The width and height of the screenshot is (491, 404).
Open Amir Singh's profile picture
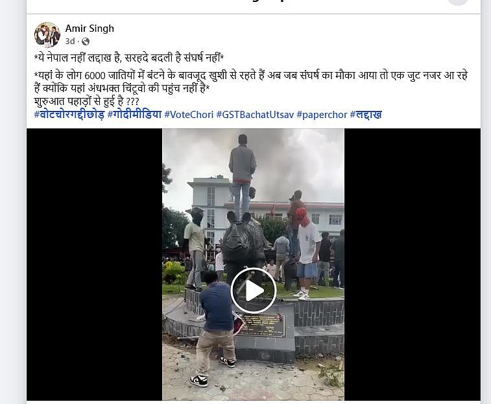click(47, 35)
